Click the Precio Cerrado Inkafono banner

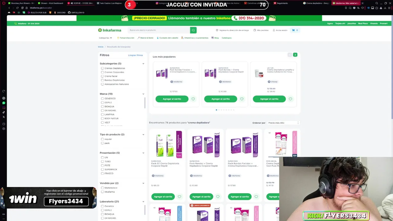tap(199, 18)
